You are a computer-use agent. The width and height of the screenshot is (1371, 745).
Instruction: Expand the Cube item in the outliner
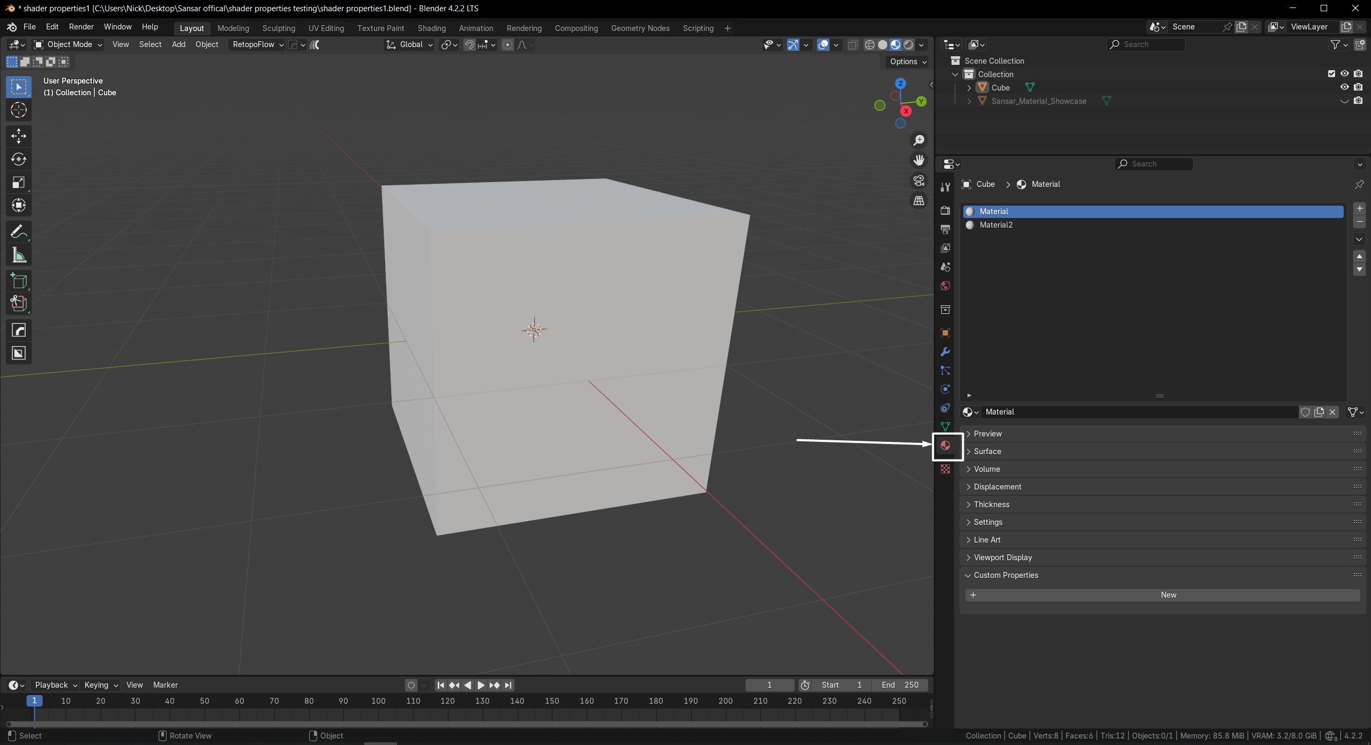pos(969,88)
